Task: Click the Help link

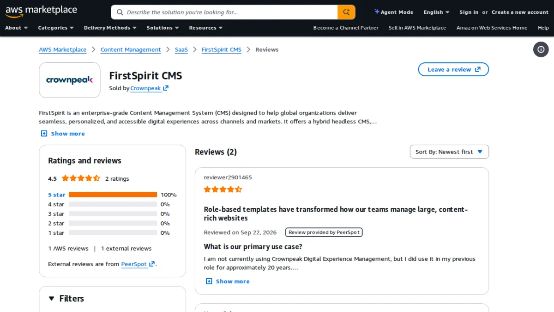Action: (543, 28)
